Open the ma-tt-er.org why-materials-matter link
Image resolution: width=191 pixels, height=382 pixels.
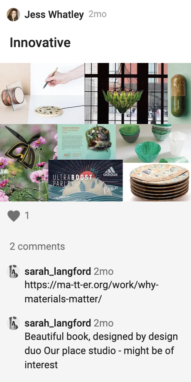(x=91, y=292)
